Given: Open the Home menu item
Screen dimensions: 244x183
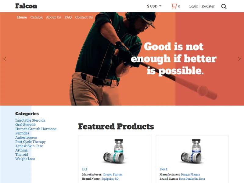Looking at the screenshot, I should (22, 17).
